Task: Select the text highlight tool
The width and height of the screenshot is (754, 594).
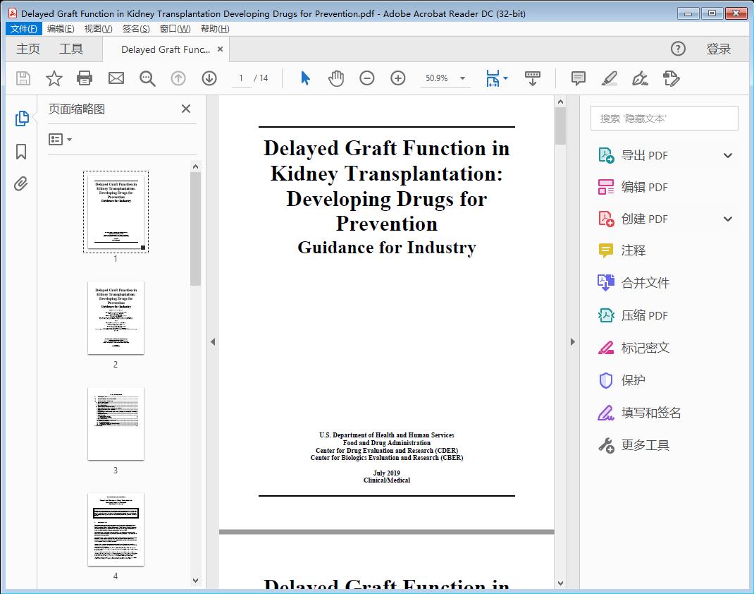Action: click(608, 78)
